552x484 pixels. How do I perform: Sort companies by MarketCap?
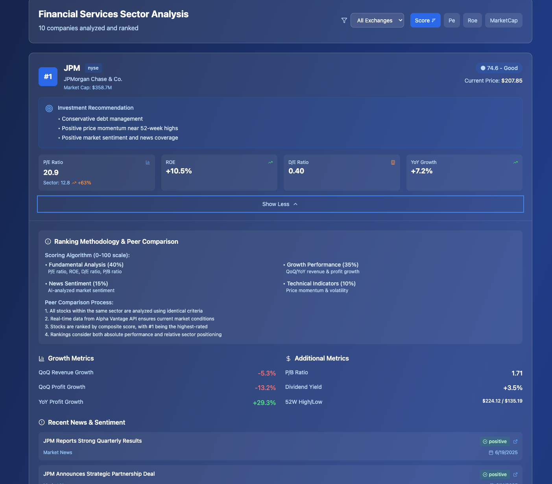click(504, 20)
